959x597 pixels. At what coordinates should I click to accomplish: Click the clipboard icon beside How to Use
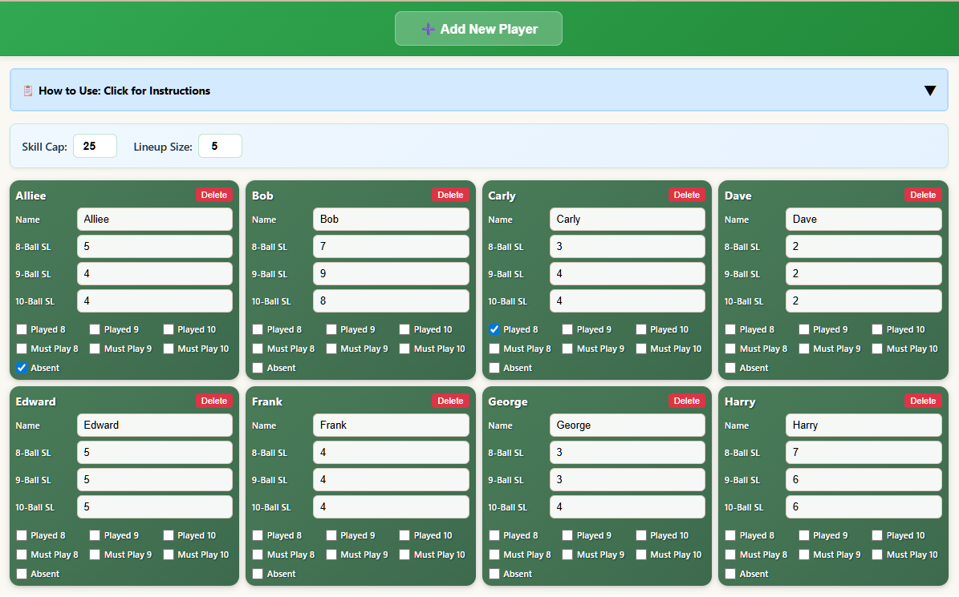(x=27, y=91)
